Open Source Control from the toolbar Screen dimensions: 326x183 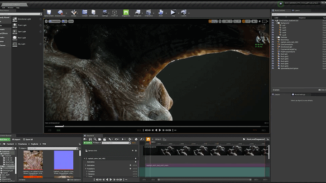(x=60, y=13)
